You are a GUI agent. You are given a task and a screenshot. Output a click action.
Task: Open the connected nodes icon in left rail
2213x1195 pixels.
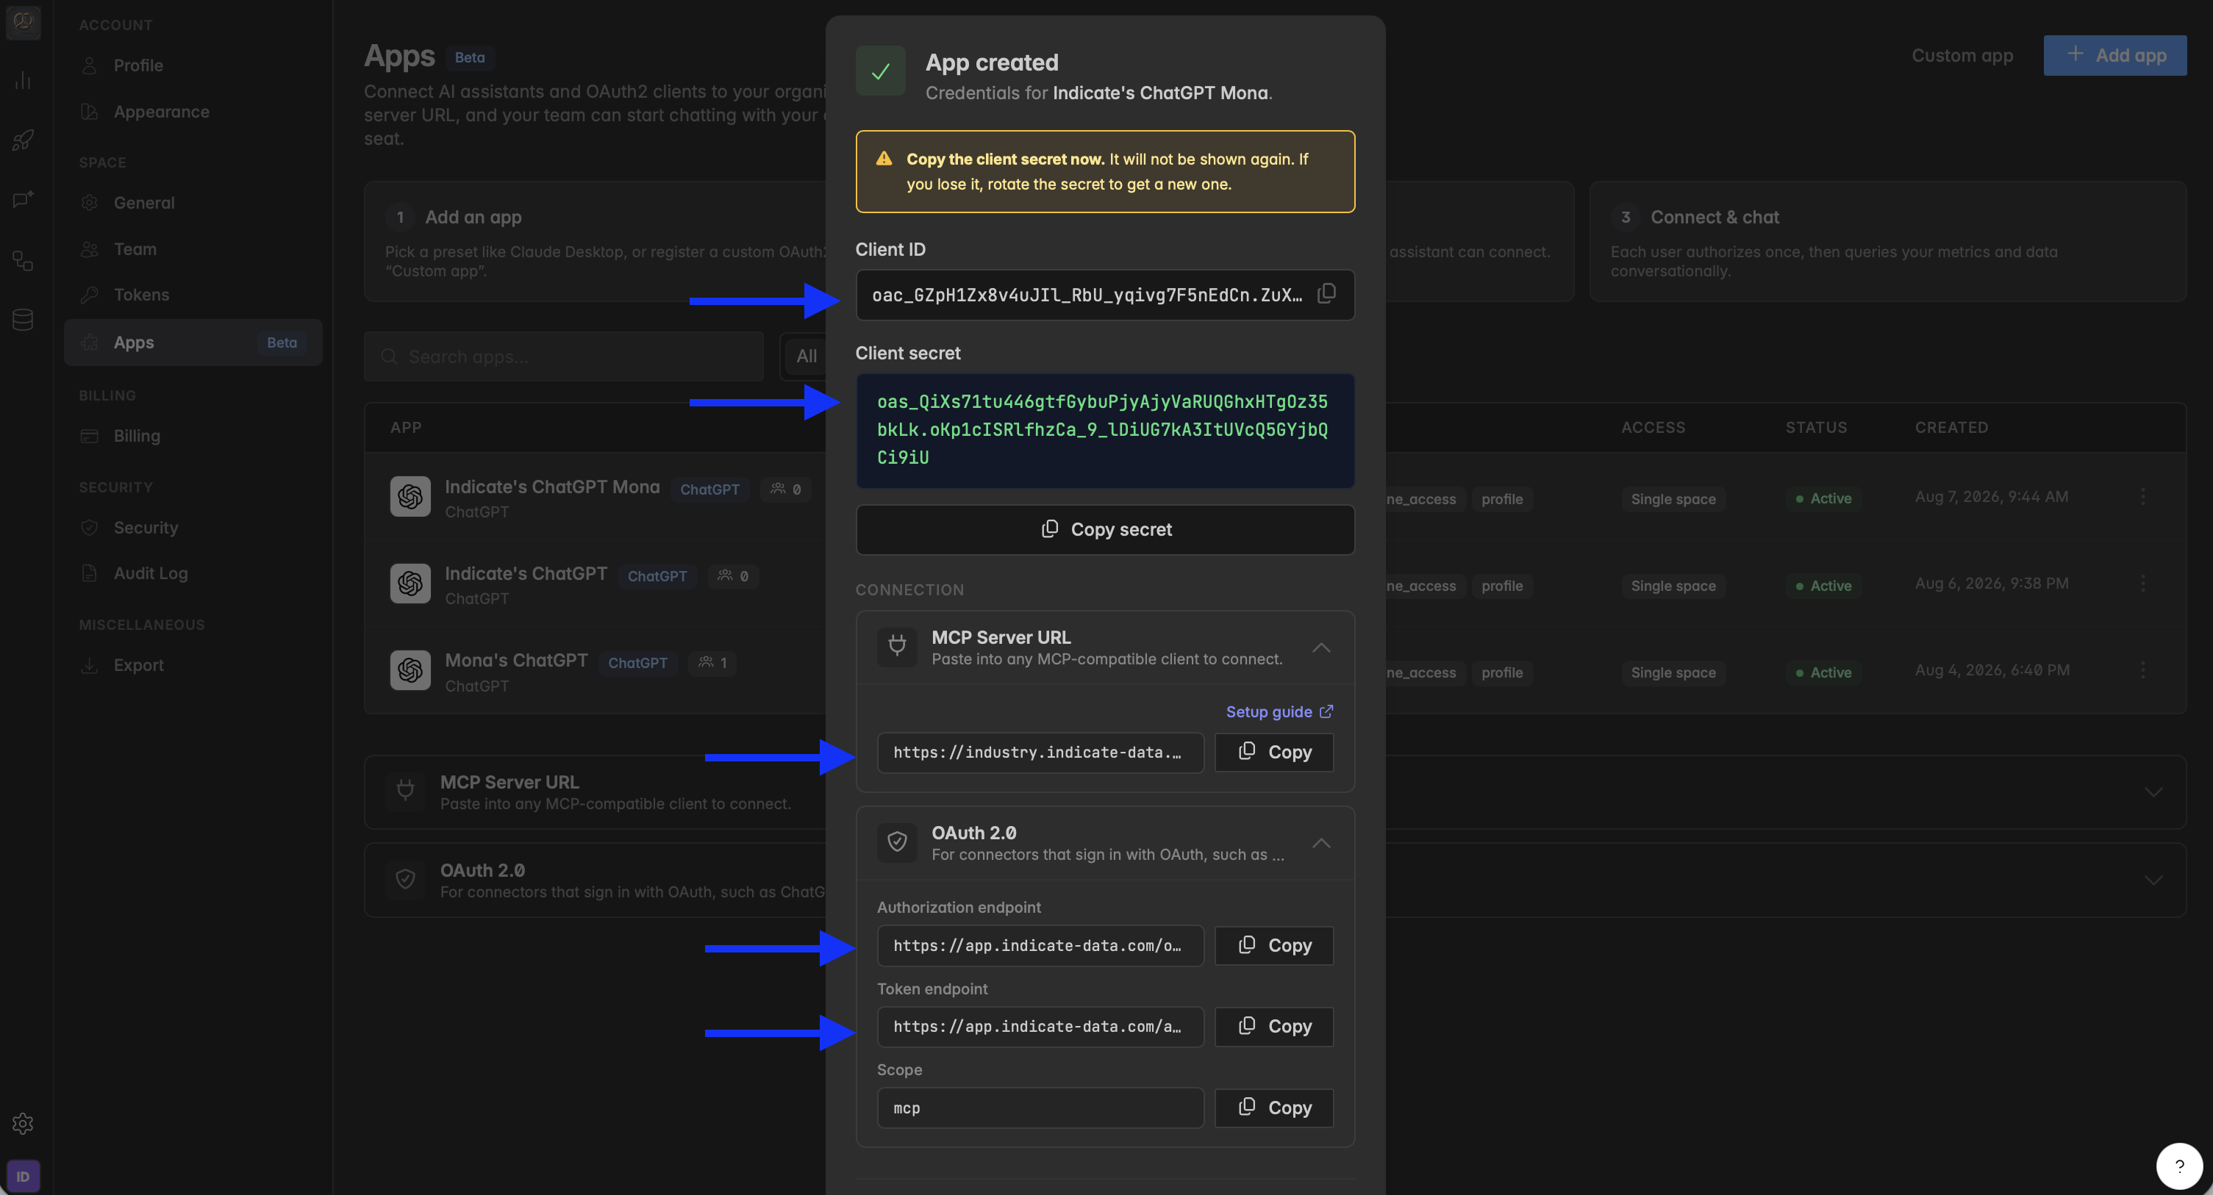[x=24, y=260]
